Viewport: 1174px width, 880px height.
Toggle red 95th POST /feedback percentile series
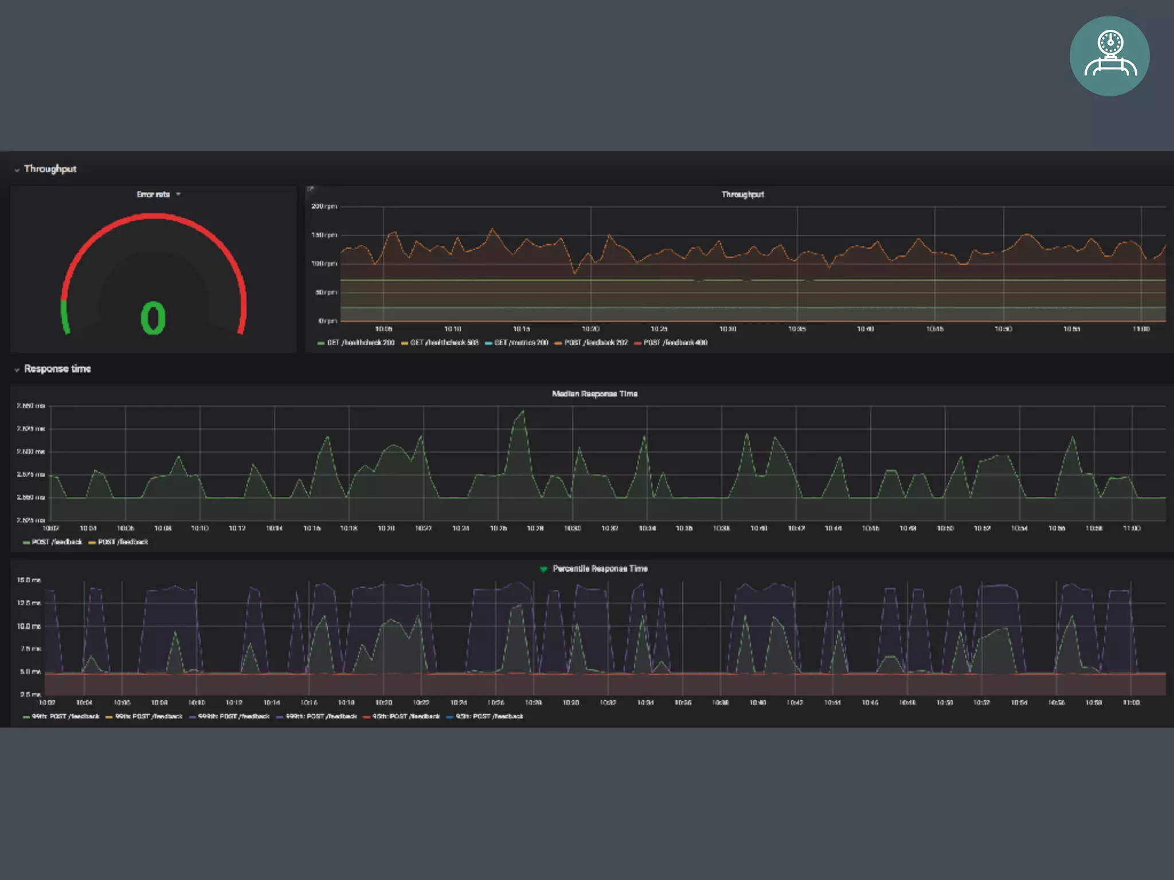[405, 717]
